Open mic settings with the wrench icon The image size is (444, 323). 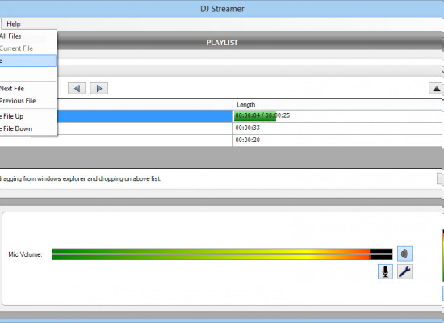(x=404, y=271)
